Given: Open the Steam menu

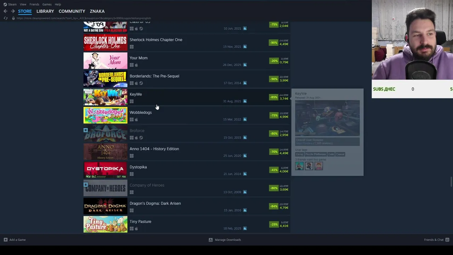Looking at the screenshot, I should [x=12, y=4].
